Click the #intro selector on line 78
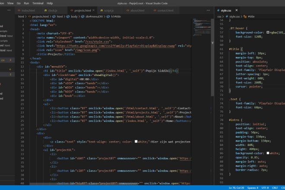 point(234,120)
